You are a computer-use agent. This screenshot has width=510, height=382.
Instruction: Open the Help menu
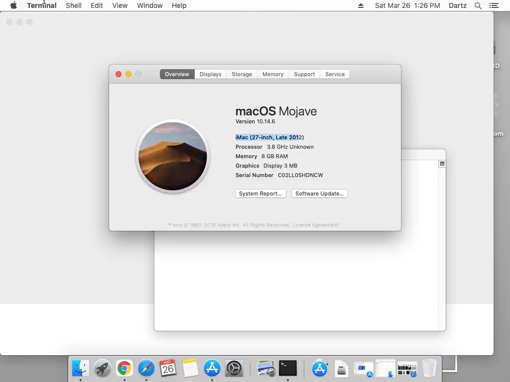pos(179,5)
